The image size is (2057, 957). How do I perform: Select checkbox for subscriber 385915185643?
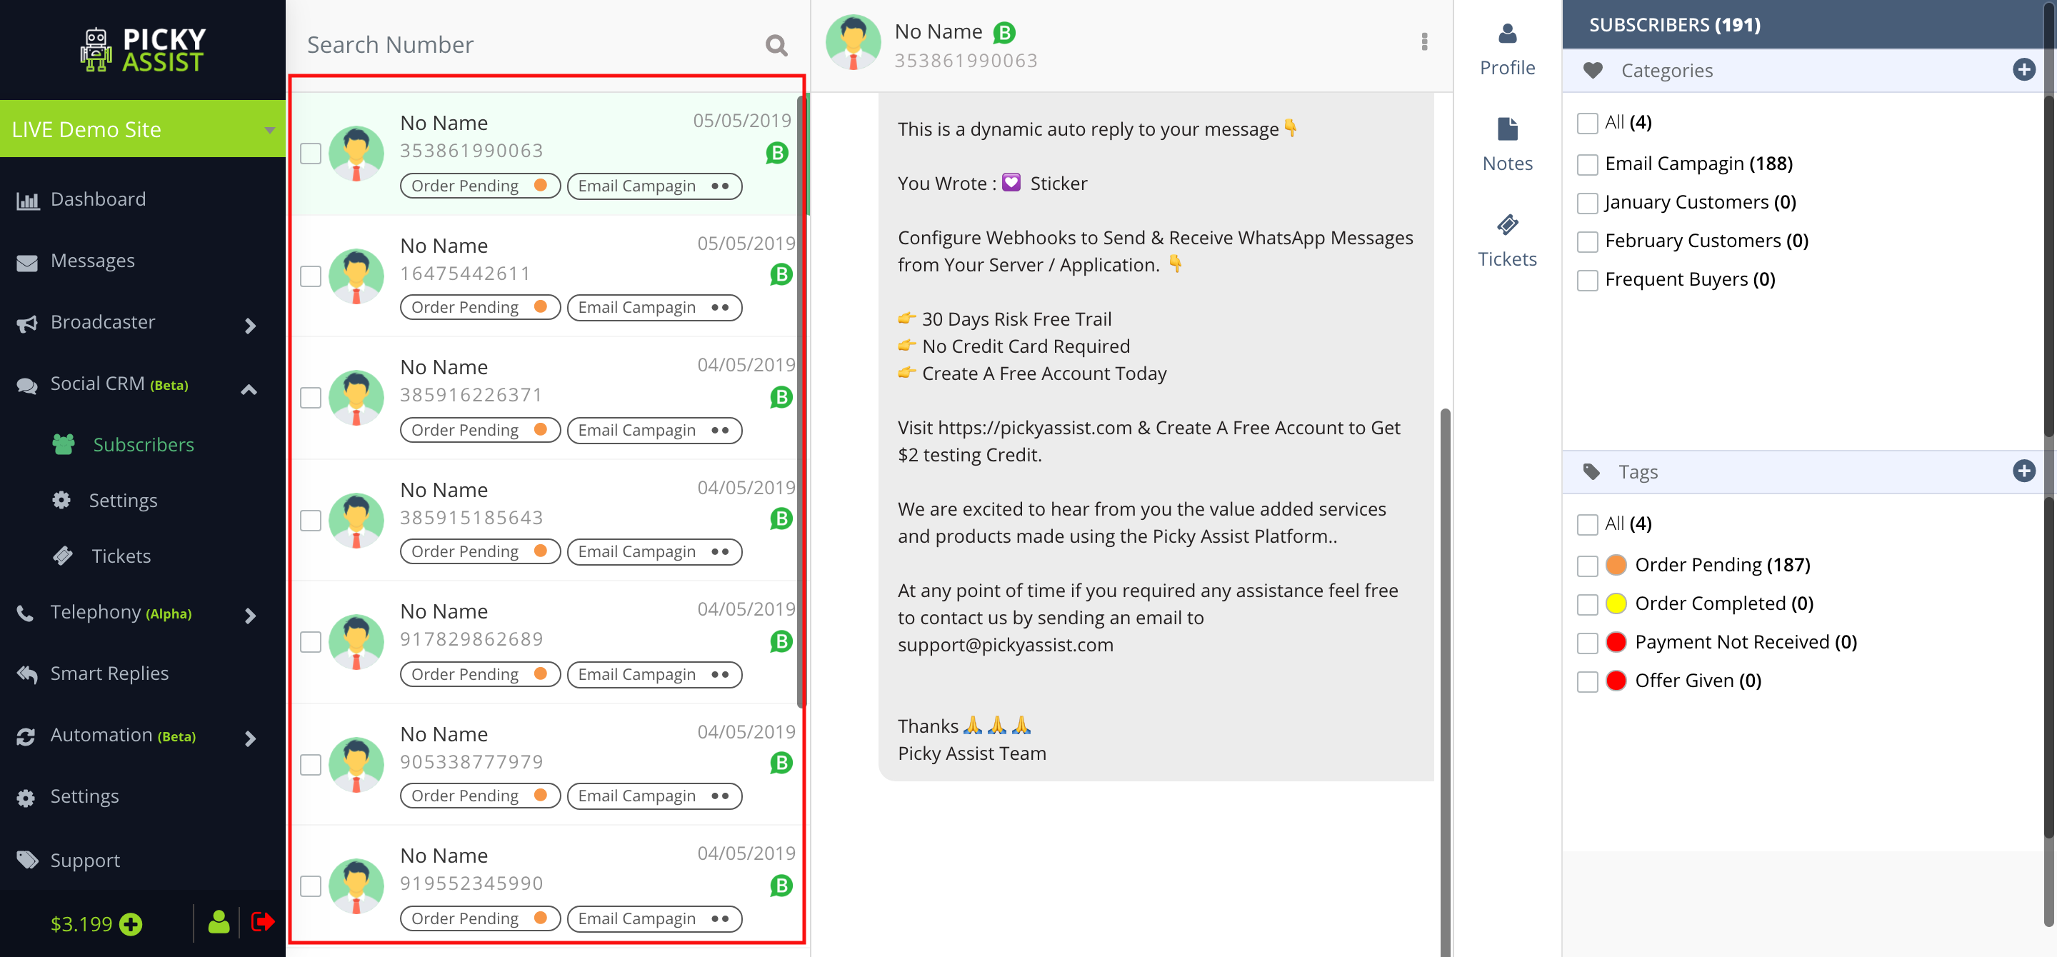pos(311,521)
